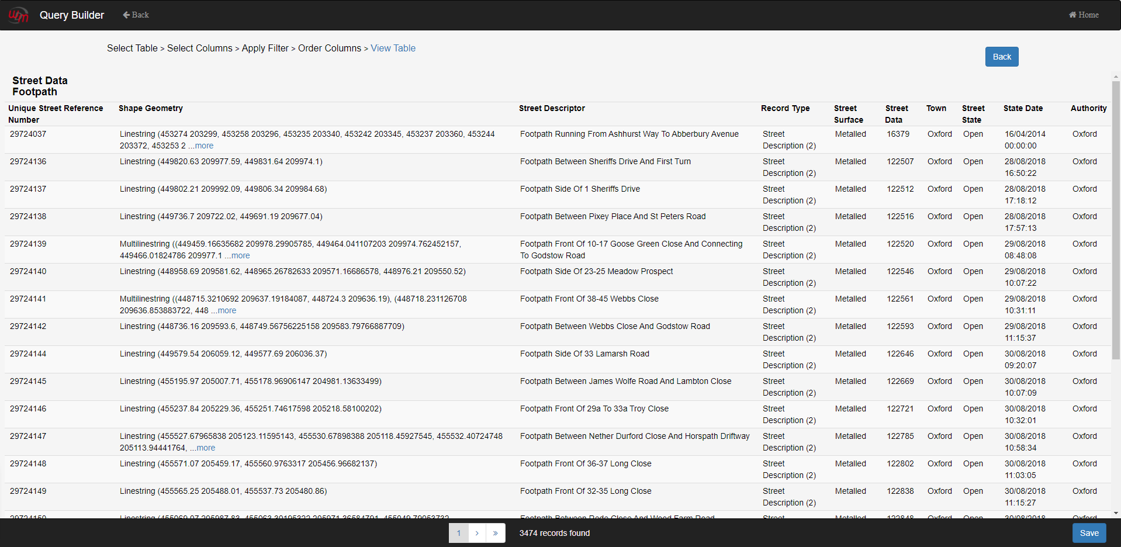Click the Back arrow in top navbar
This screenshot has height=547, width=1121.
point(136,15)
